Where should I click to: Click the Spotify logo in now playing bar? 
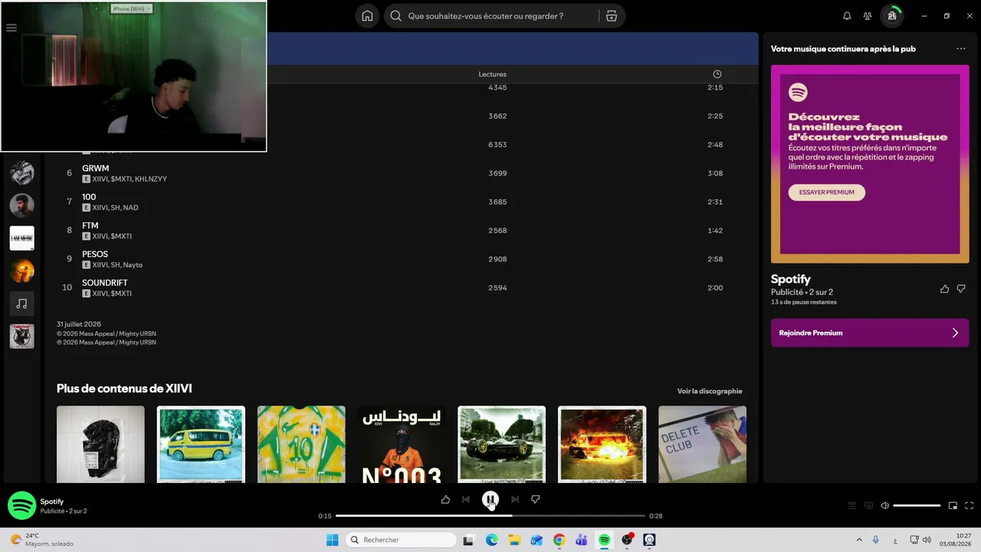pos(21,506)
